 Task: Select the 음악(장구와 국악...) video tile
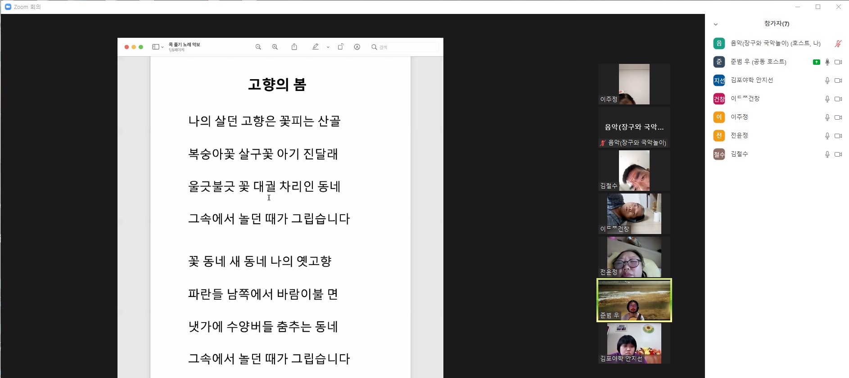point(634,127)
